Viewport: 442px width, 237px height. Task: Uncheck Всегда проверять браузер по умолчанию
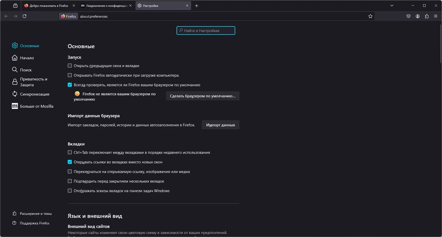70,85
